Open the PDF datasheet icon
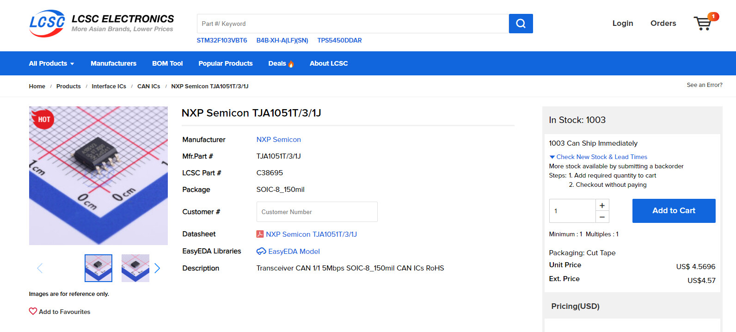This screenshot has width=736, height=332. coord(260,234)
